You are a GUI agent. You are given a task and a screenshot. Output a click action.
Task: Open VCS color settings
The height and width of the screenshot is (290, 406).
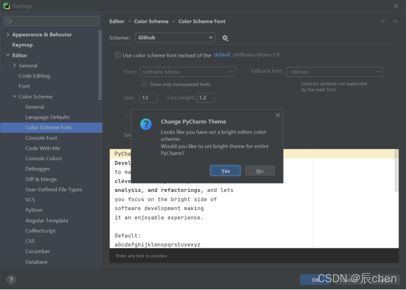30,200
